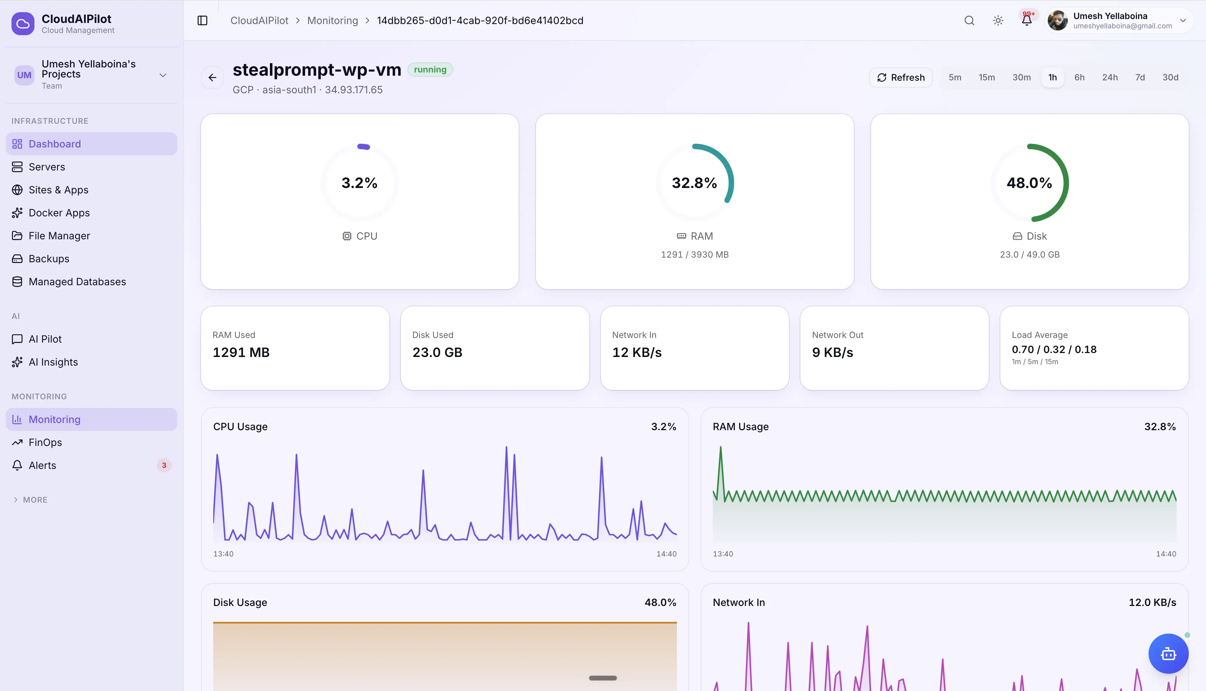Image resolution: width=1206 pixels, height=691 pixels.
Task: Open the search magnifier icon
Action: [x=969, y=20]
